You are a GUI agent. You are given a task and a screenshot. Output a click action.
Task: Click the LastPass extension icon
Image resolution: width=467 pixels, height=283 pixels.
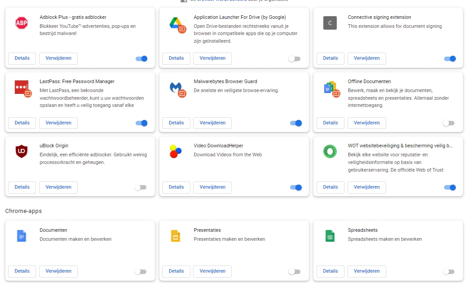[x=22, y=87]
